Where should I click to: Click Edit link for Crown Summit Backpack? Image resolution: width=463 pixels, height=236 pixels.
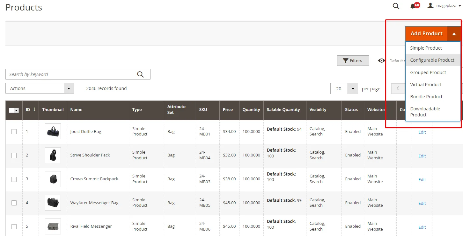click(x=422, y=180)
